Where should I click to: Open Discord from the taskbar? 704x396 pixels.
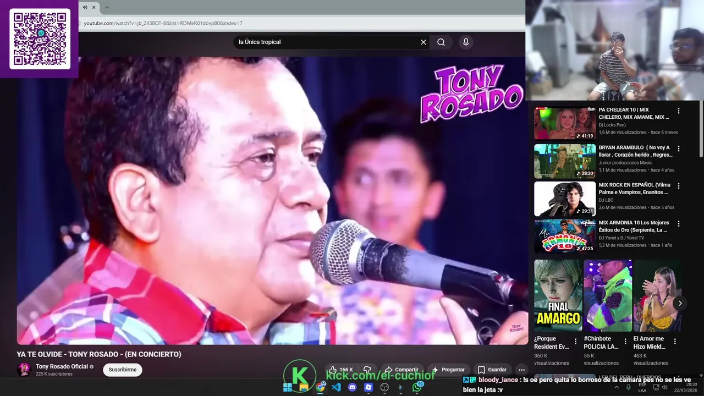click(x=353, y=387)
